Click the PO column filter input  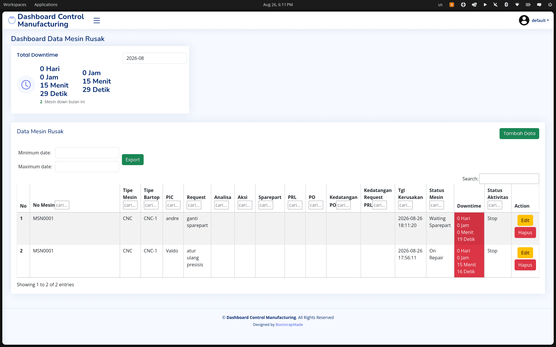(316, 205)
